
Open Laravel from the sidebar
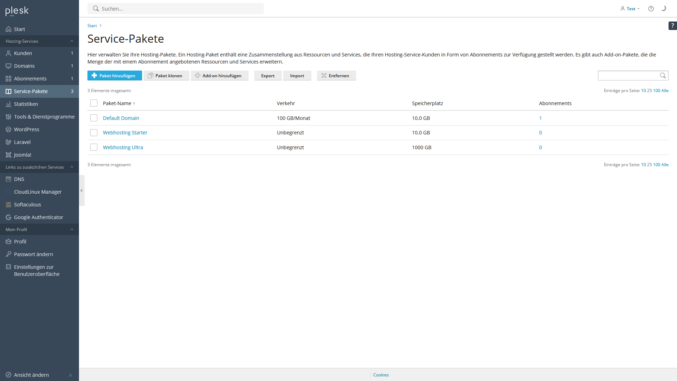click(x=22, y=142)
